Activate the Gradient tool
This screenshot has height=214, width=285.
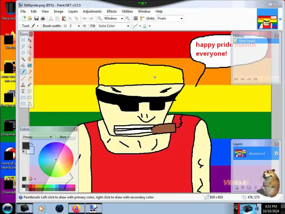coord(30,65)
